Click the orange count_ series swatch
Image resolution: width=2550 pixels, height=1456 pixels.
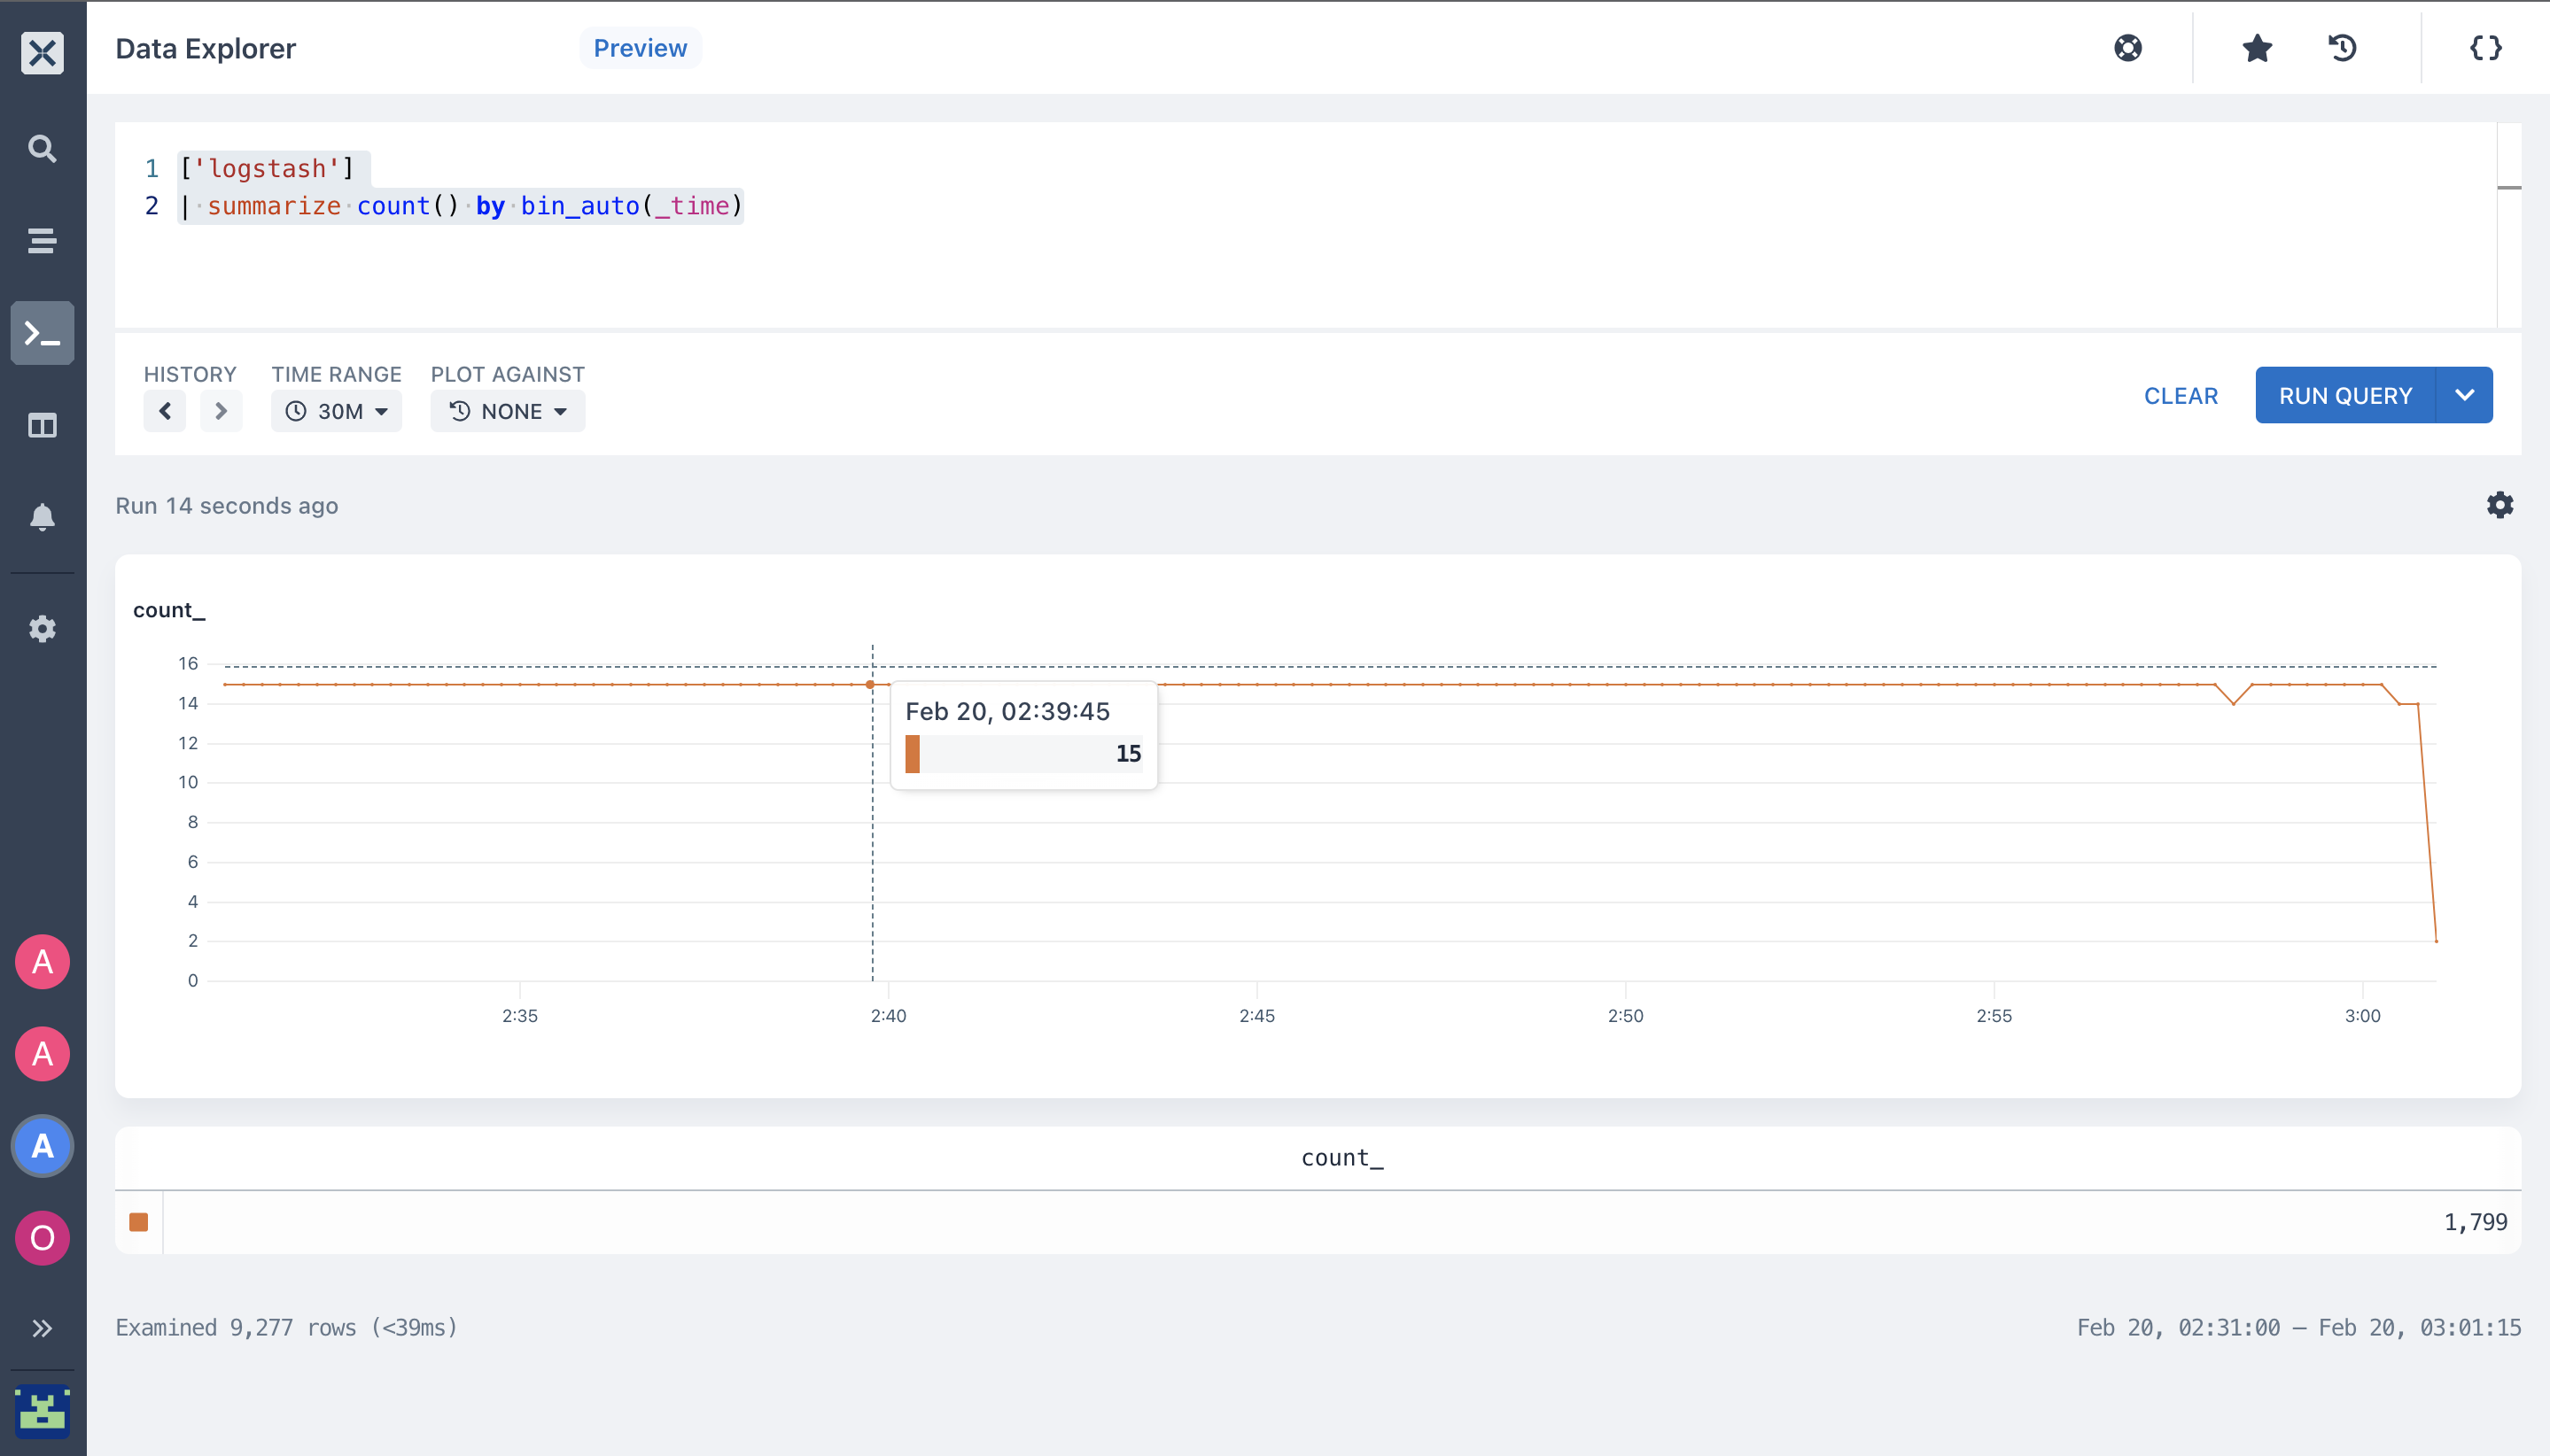pyautogui.click(x=139, y=1222)
